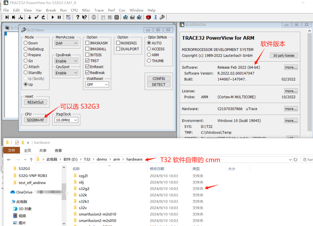Viewport: 313px width, 226px height.
Task: Open the JtagClock 10.0MHz dropdown
Action: click(66, 120)
